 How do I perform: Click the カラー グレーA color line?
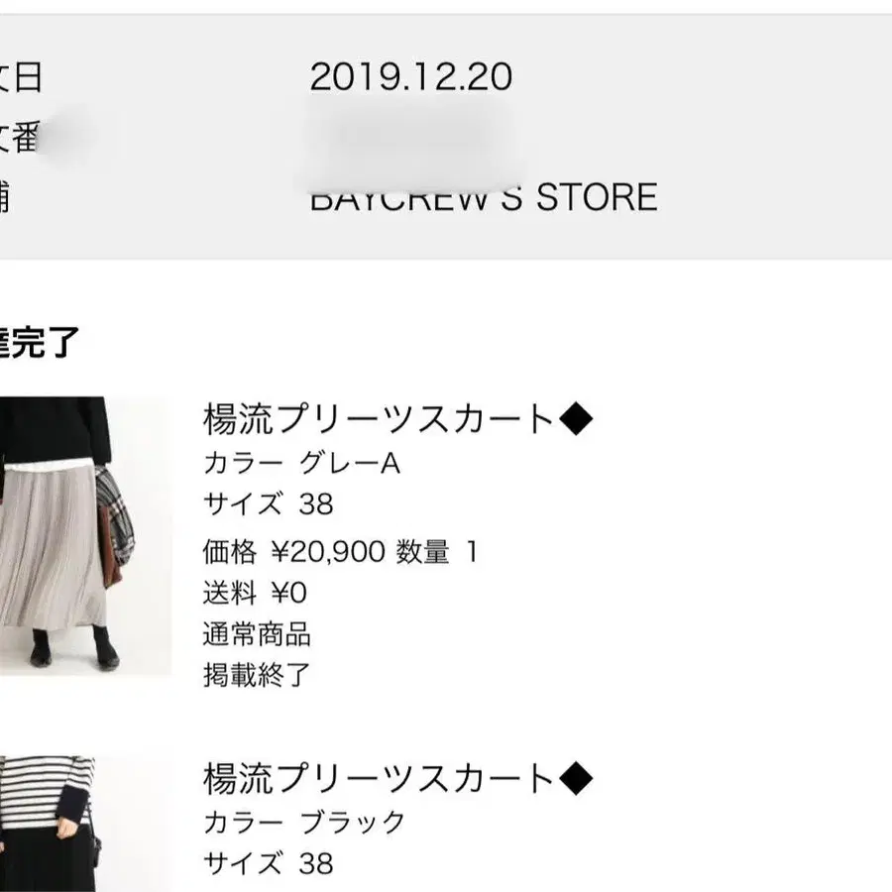[x=301, y=463]
